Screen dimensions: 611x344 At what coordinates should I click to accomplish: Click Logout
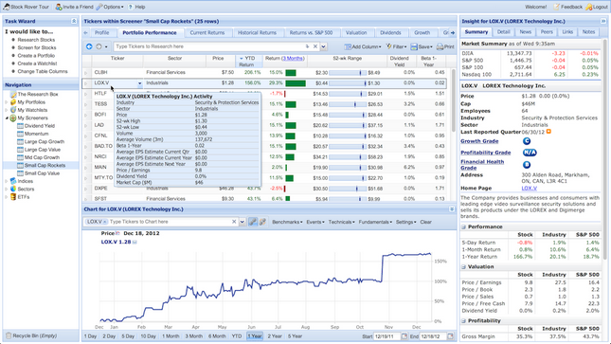coord(597,7)
